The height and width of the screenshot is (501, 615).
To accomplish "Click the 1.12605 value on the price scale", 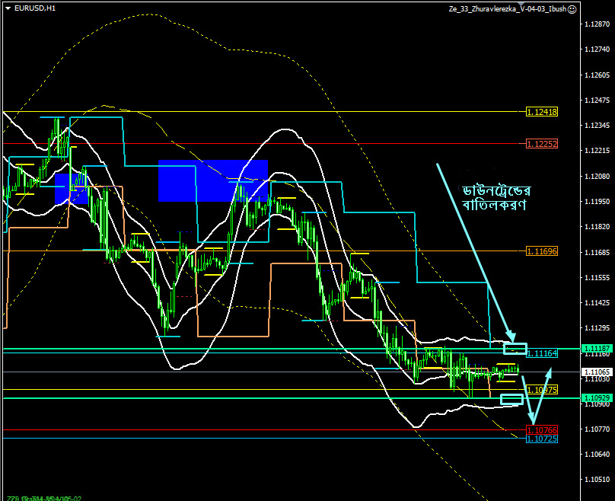I will pos(597,75).
